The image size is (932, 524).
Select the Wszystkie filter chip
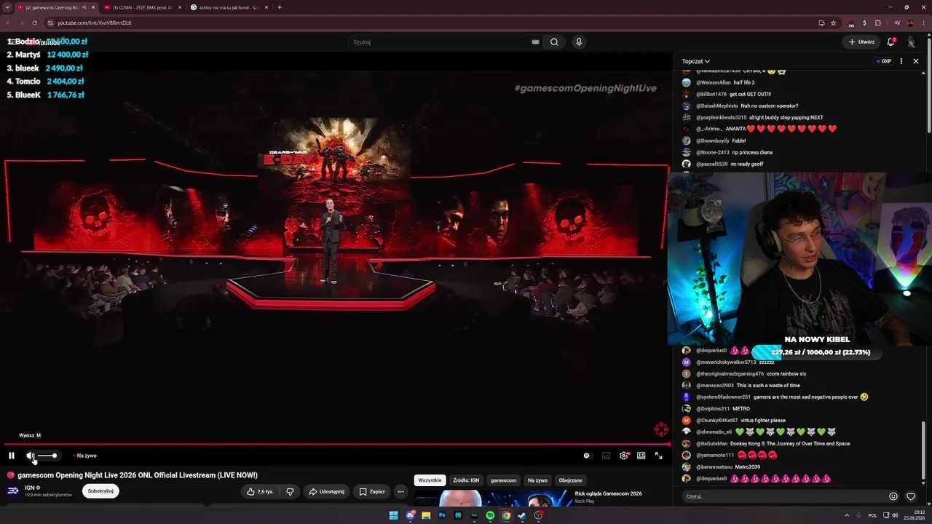[x=430, y=480]
